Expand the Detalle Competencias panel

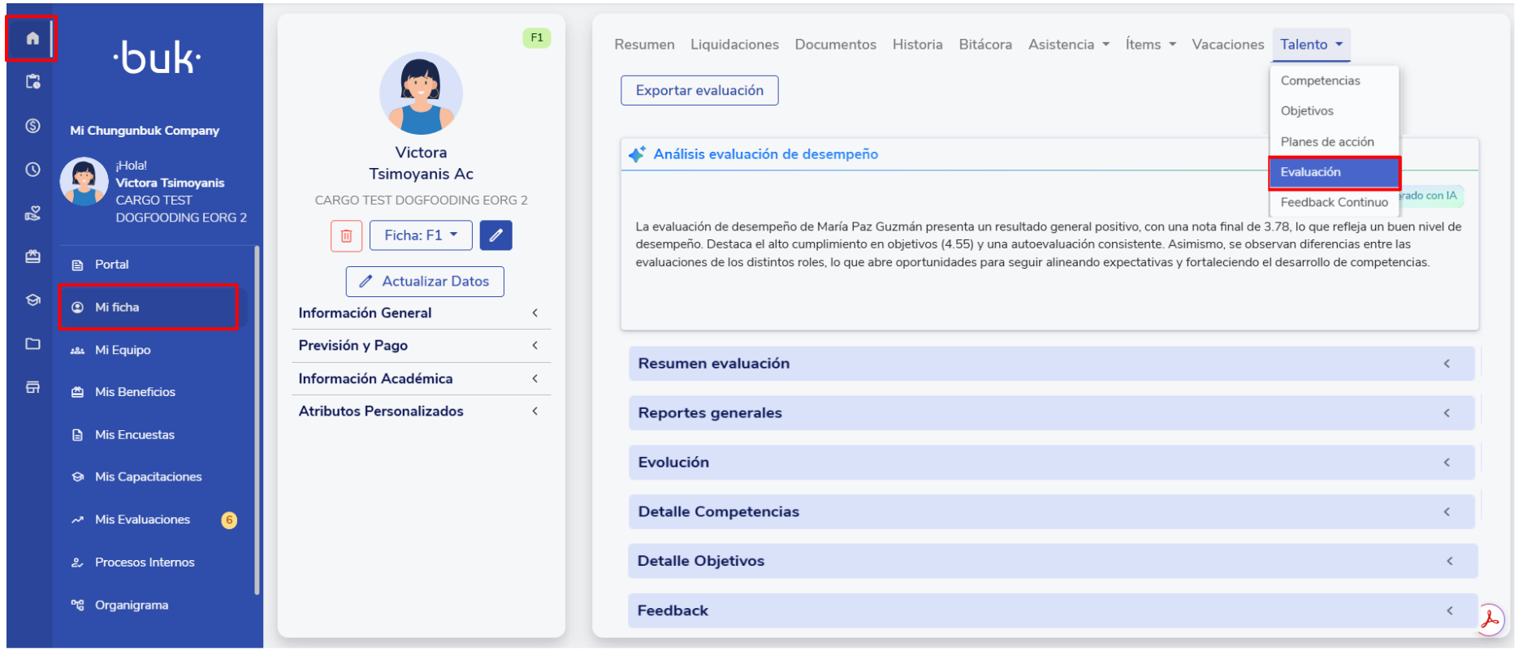pos(1051,512)
